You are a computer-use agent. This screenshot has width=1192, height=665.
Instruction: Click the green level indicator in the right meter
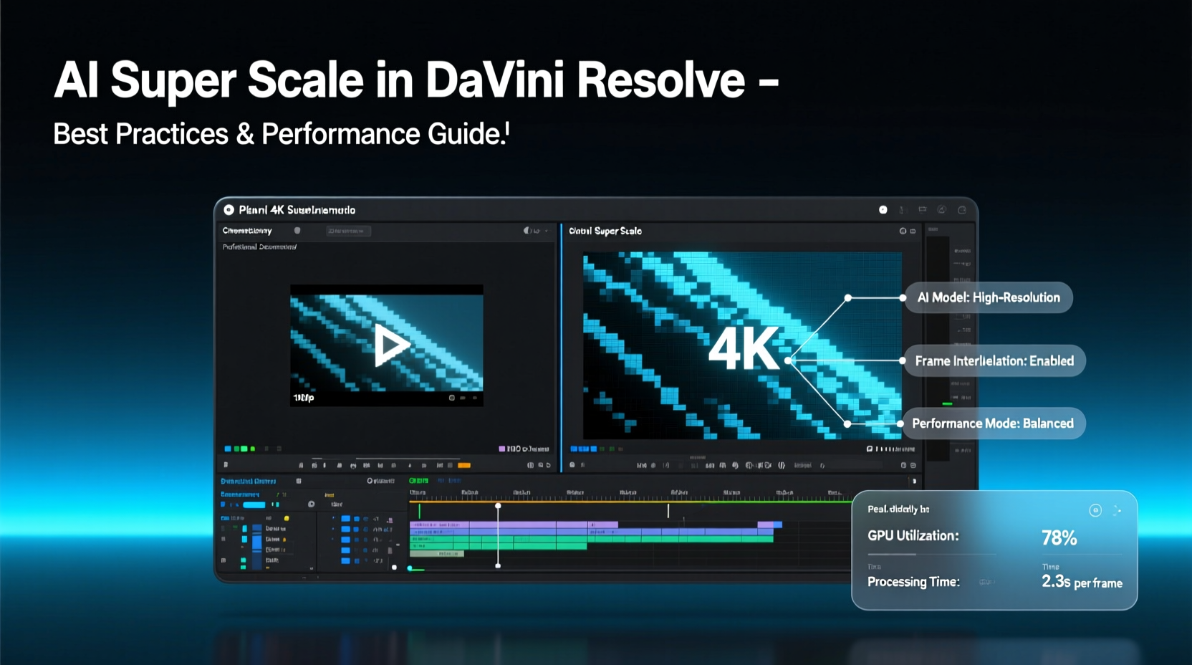point(947,403)
